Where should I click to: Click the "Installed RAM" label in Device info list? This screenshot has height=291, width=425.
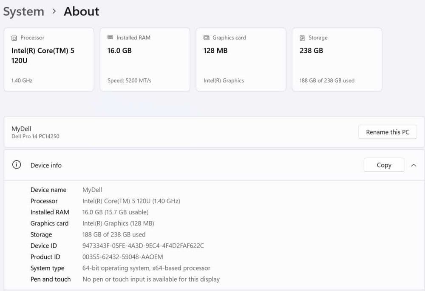point(50,212)
